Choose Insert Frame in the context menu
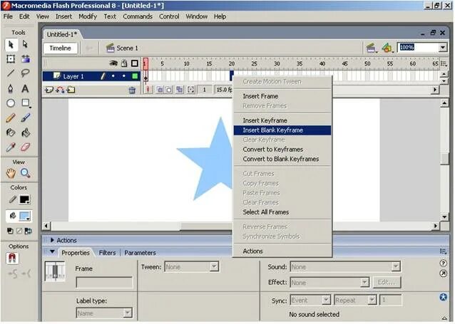The width and height of the screenshot is (455, 324). point(282,96)
